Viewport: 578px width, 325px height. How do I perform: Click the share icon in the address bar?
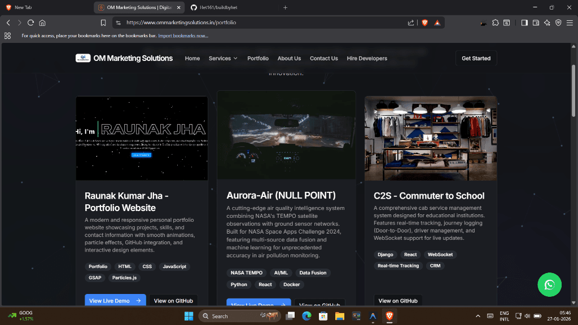tap(411, 23)
